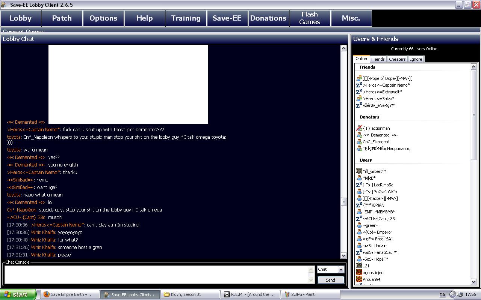Click the friend icon beside Pope of Dope

pyautogui.click(x=359, y=78)
